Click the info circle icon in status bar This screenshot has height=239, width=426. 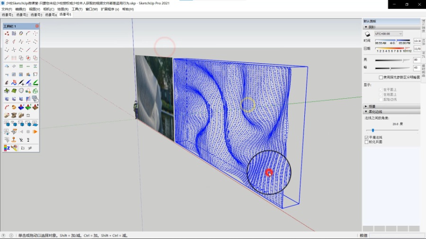[11, 236]
